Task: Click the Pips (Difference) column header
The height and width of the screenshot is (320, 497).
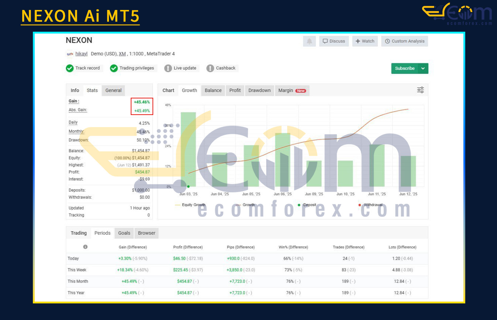Action: [241, 247]
